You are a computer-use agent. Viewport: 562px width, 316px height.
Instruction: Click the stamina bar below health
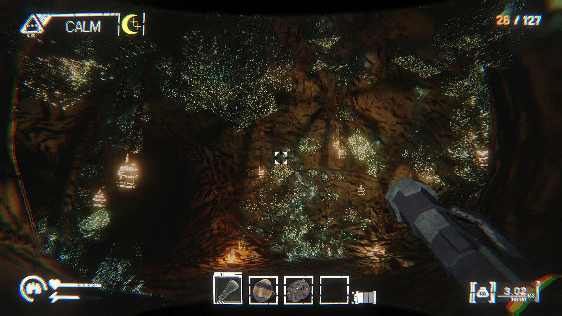[x=69, y=297]
